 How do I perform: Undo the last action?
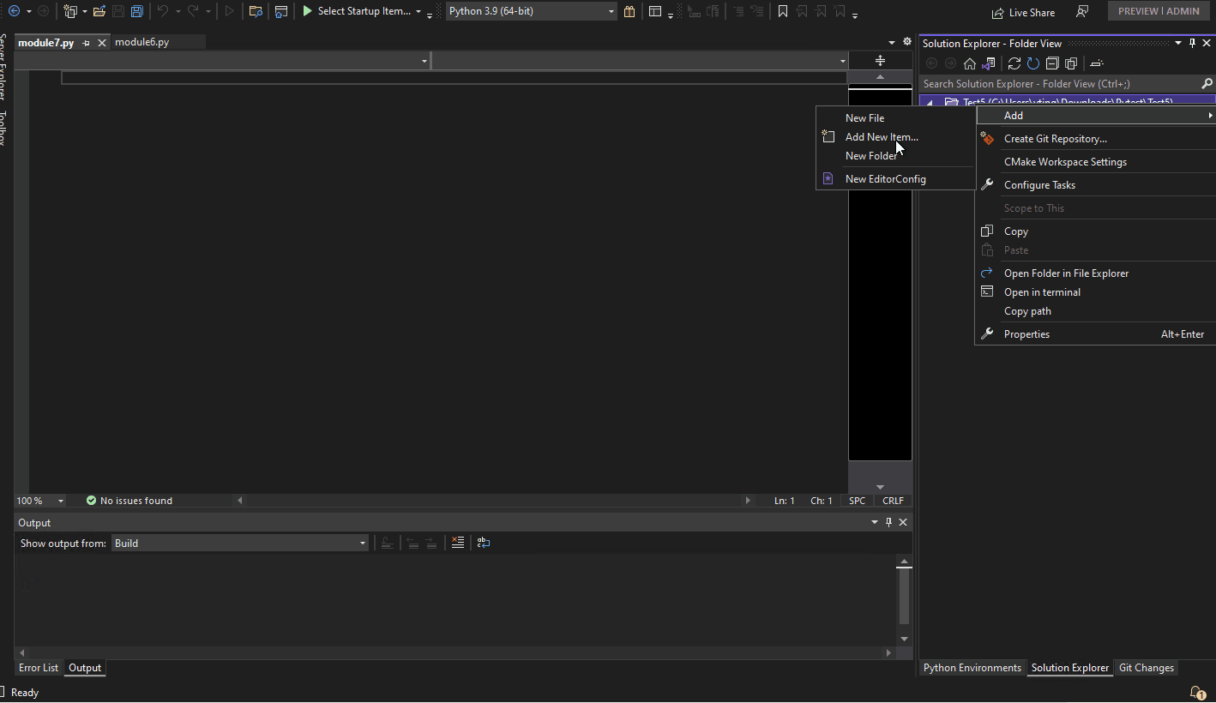coord(165,10)
